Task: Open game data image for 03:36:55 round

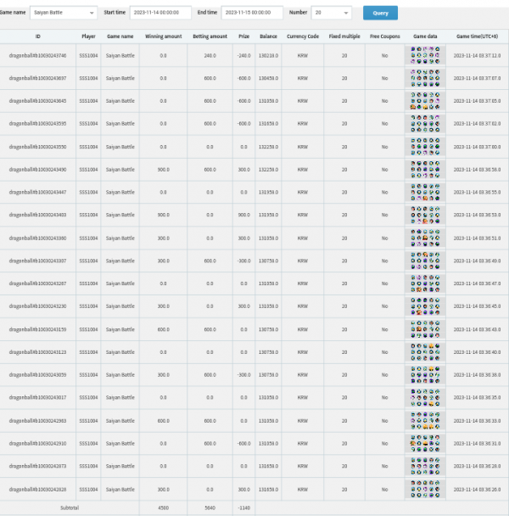Action: 425,192
